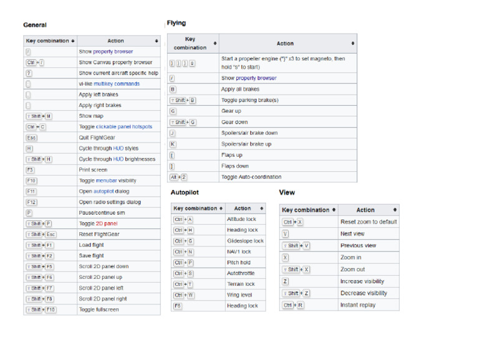Click the Instant replay action cell
Image resolution: width=479 pixels, height=338 pixels.
(x=357, y=305)
